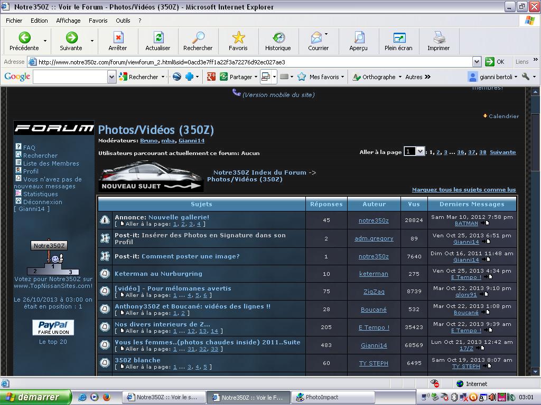The width and height of the screenshot is (541, 405).
Task: Open the Aller à la page dropdown
Action: click(x=420, y=152)
